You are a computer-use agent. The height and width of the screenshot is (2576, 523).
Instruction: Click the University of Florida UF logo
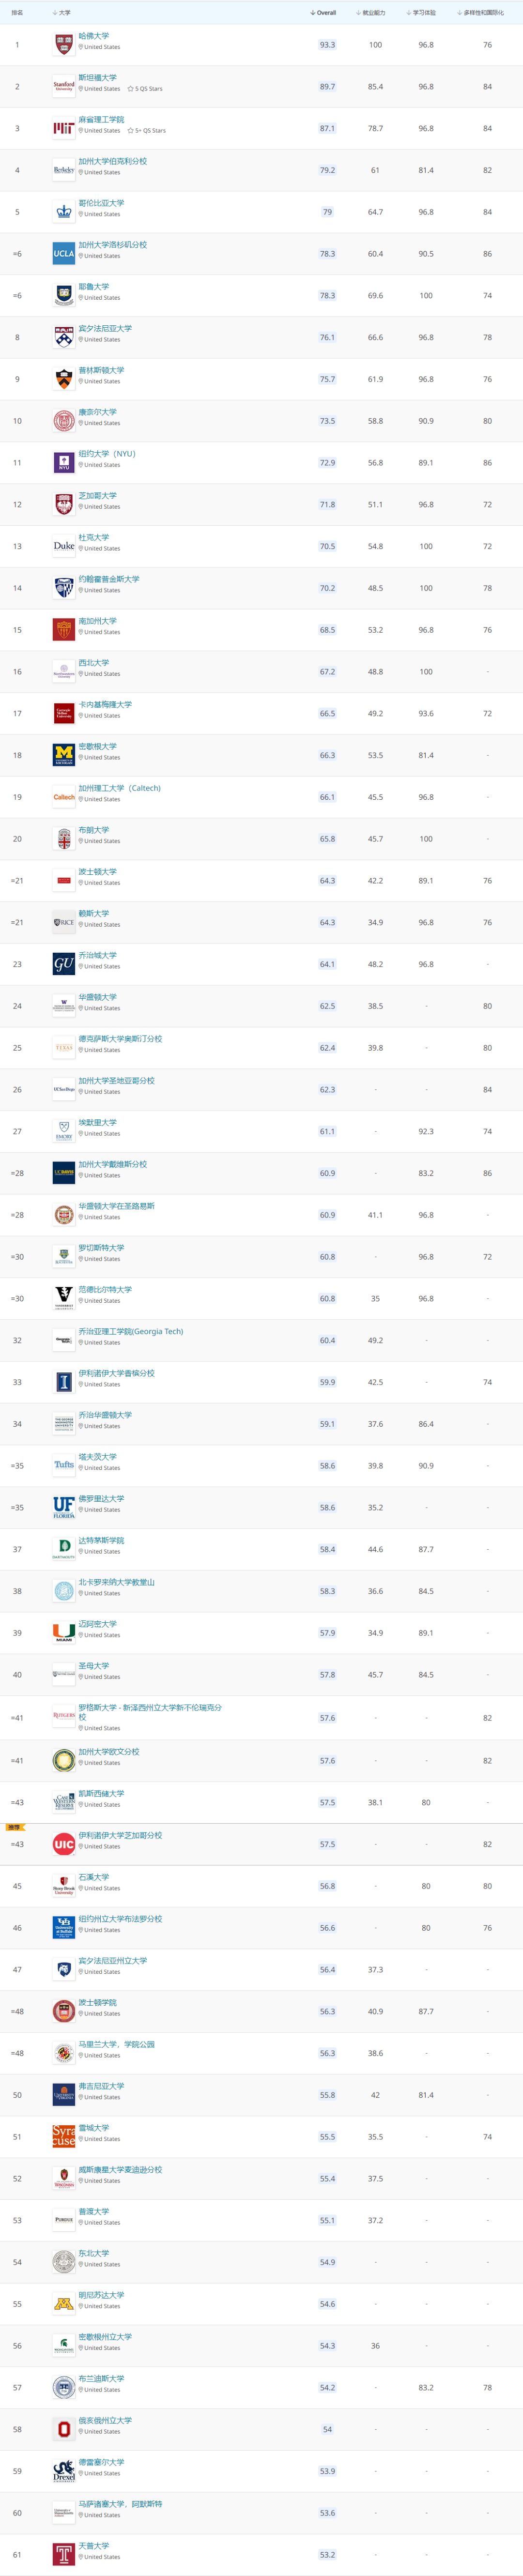pyautogui.click(x=64, y=1507)
